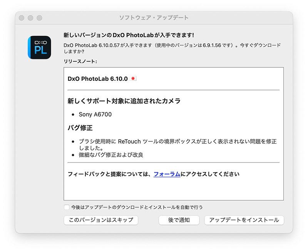Viewport: 308px width, 252px height.
Task: Click the new version available headline text
Action: tap(129, 35)
